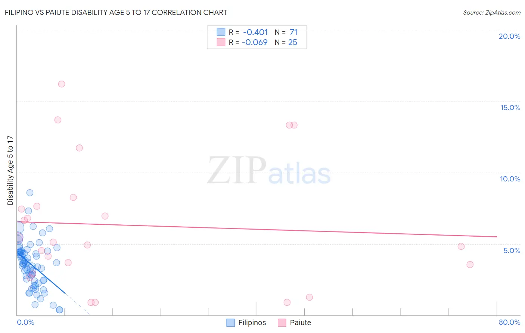
Task: Click the 20.0% y-axis label
Action: coord(509,36)
